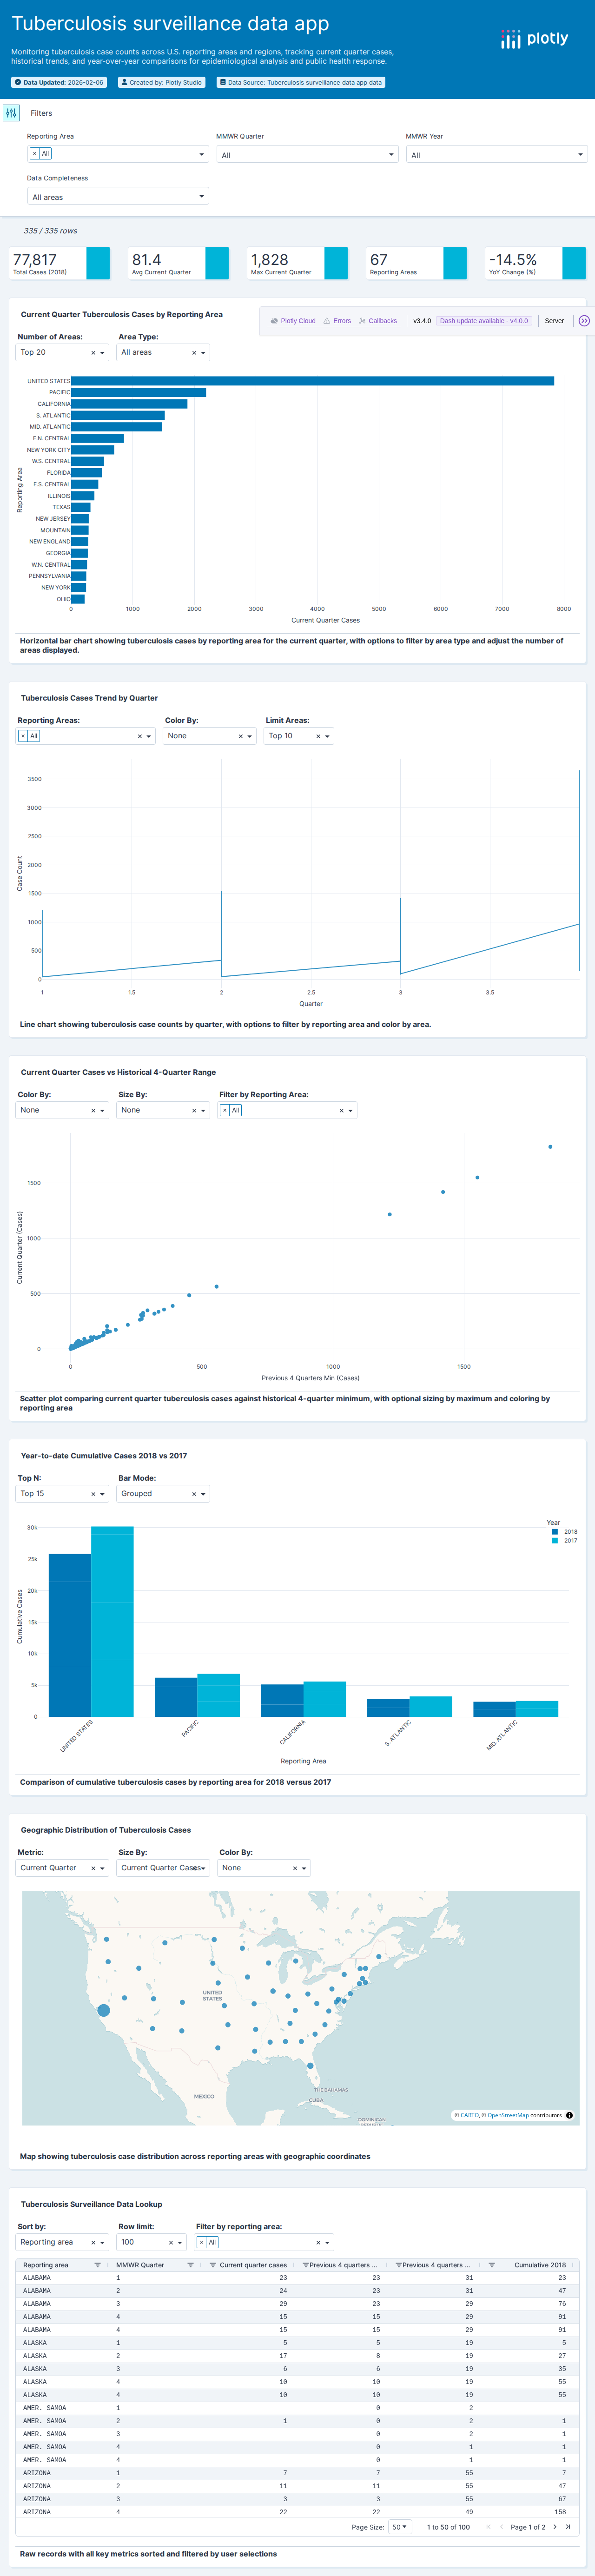Clear the Top 15 Top N selection
This screenshot has height=2576, width=595.
click(93, 1494)
